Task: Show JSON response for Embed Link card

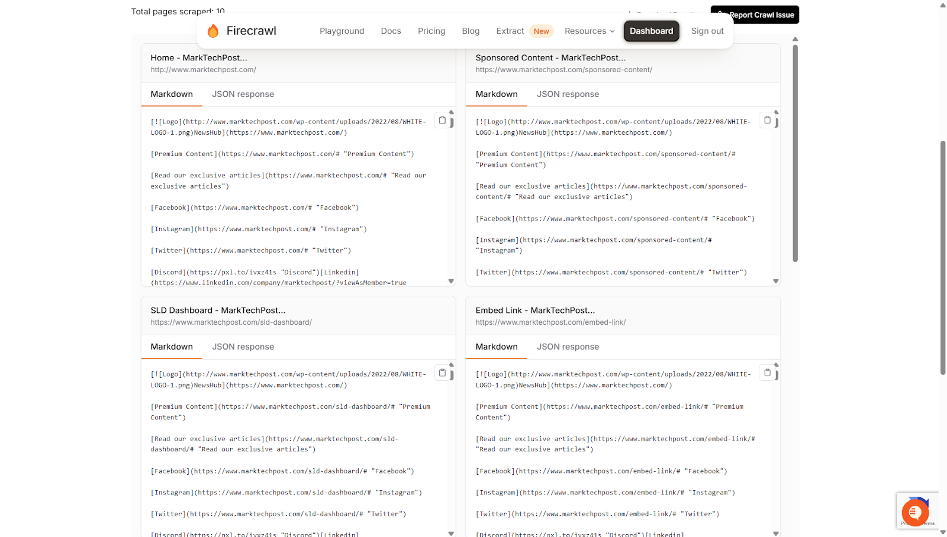Action: [568, 347]
